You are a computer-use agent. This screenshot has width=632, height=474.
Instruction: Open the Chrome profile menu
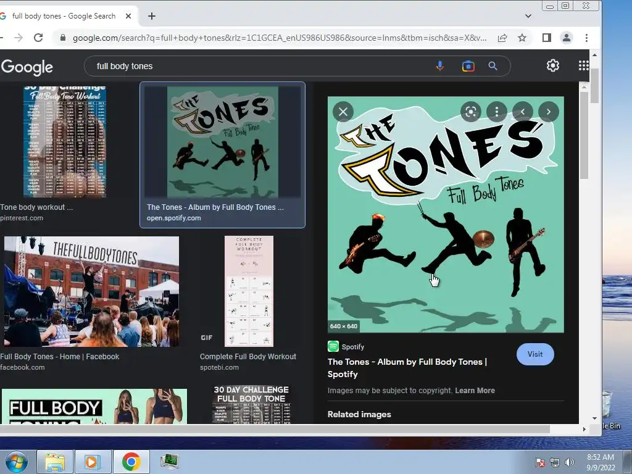pos(567,38)
